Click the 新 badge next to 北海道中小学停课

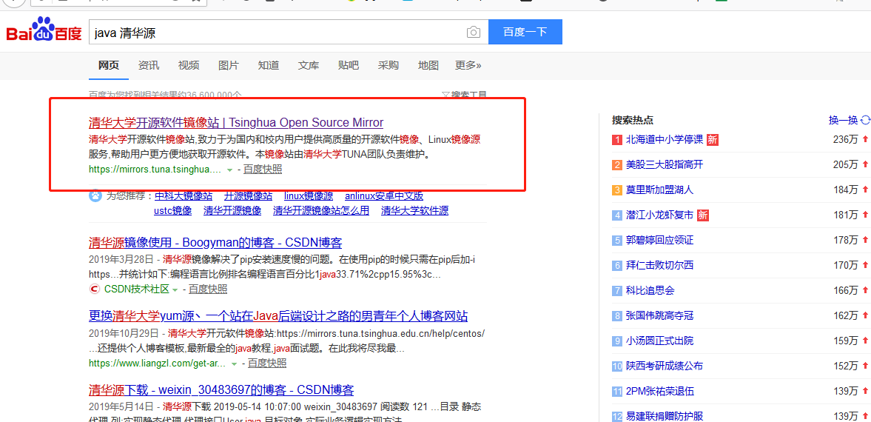pos(712,139)
